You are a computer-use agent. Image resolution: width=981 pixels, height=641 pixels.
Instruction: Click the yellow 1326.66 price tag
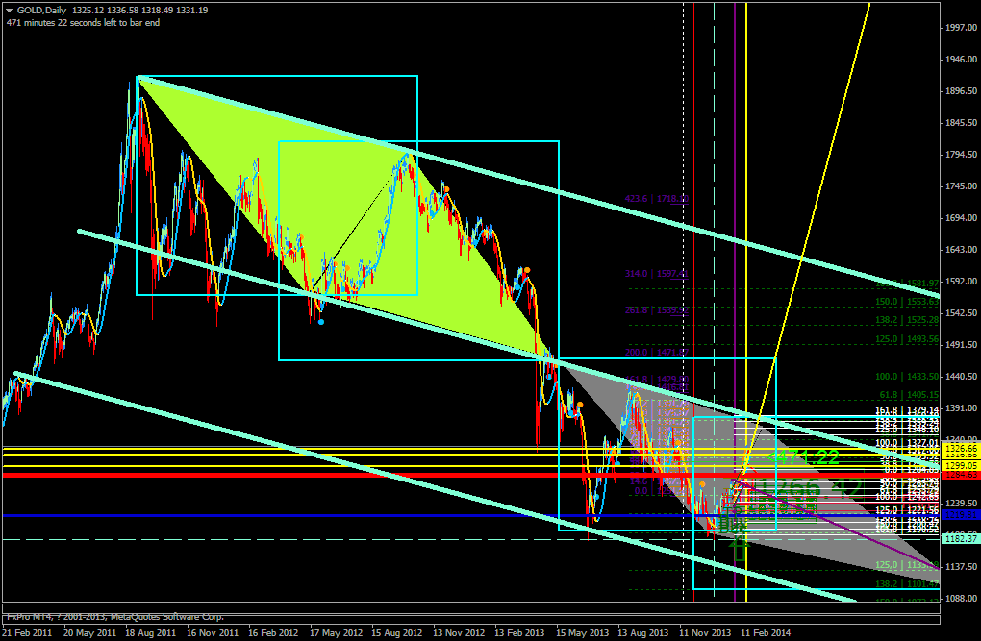click(x=962, y=449)
